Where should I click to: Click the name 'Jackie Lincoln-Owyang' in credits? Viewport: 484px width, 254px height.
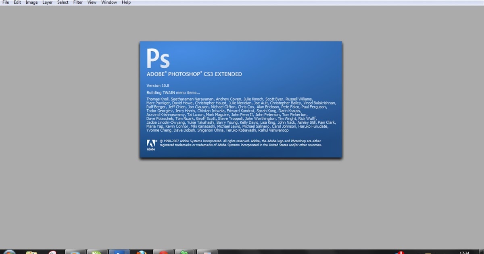(x=166, y=123)
